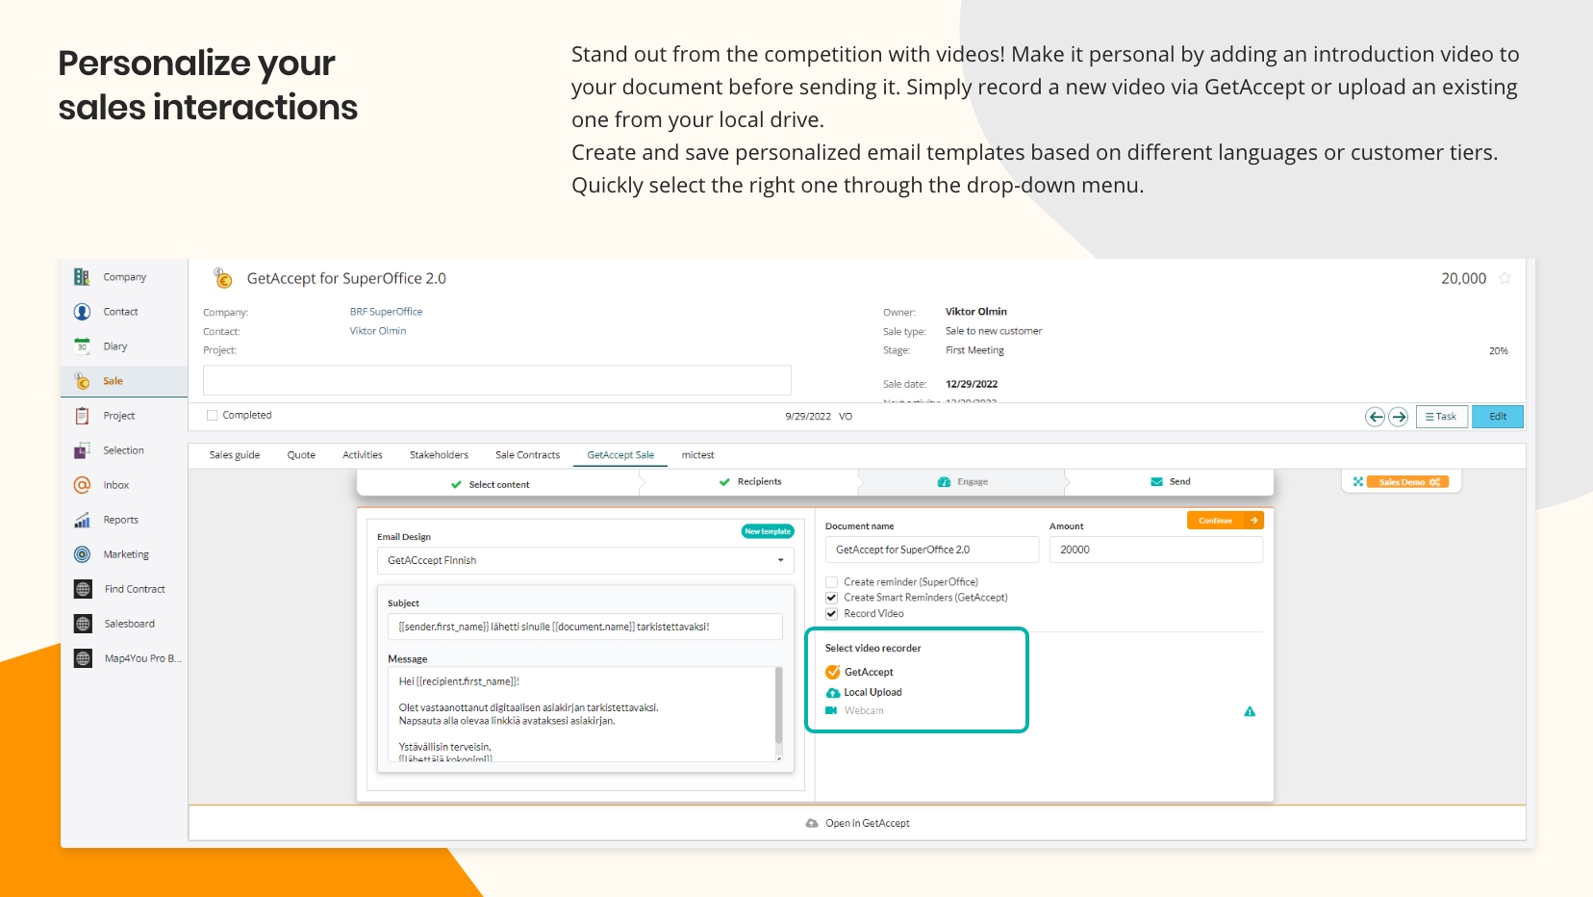Click the Edit button
The height and width of the screenshot is (897, 1593).
[x=1498, y=417]
